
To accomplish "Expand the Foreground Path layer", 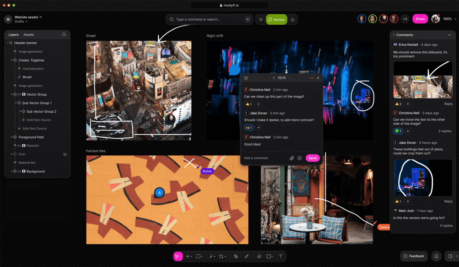I will point(12,137).
